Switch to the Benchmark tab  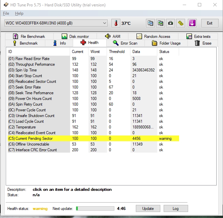[x=25, y=43]
